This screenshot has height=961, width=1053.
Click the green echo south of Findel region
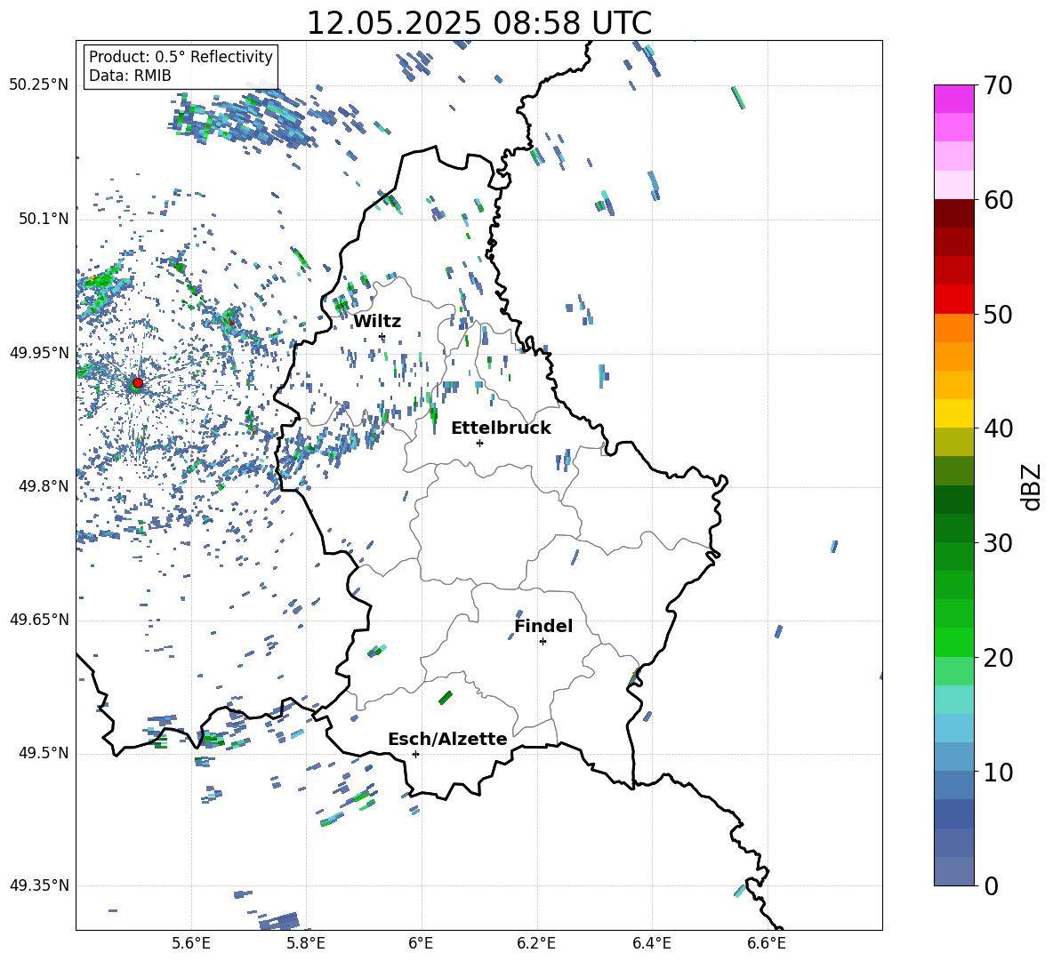446,697
